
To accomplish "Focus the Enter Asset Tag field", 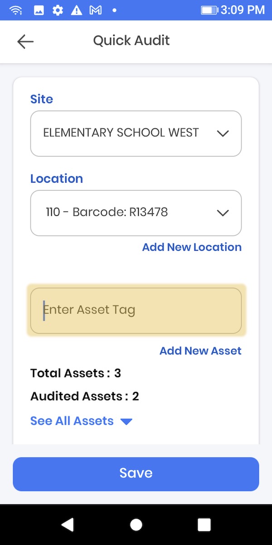I will (x=136, y=310).
